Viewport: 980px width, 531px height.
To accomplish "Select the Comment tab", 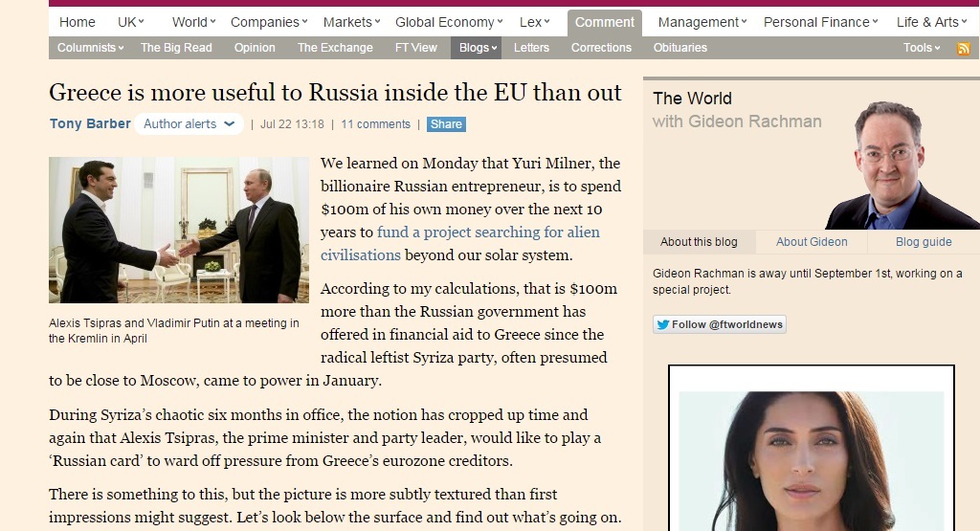I will pyautogui.click(x=605, y=23).
